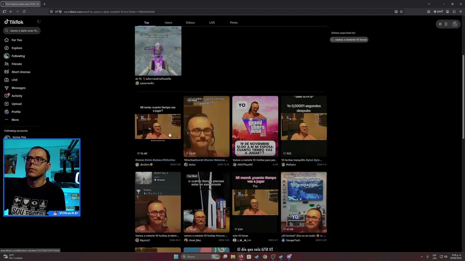
Task: Open File Explorer from the taskbar
Action: (233, 257)
